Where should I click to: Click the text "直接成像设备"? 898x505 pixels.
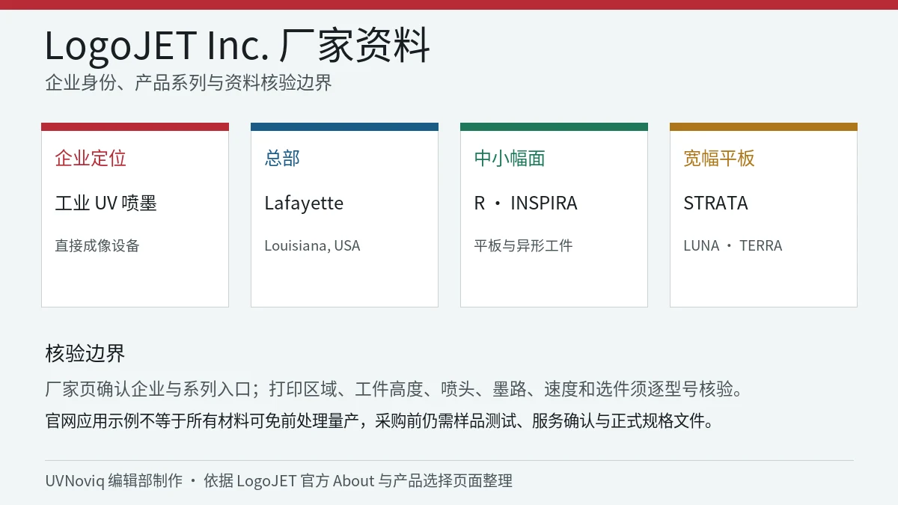(97, 245)
